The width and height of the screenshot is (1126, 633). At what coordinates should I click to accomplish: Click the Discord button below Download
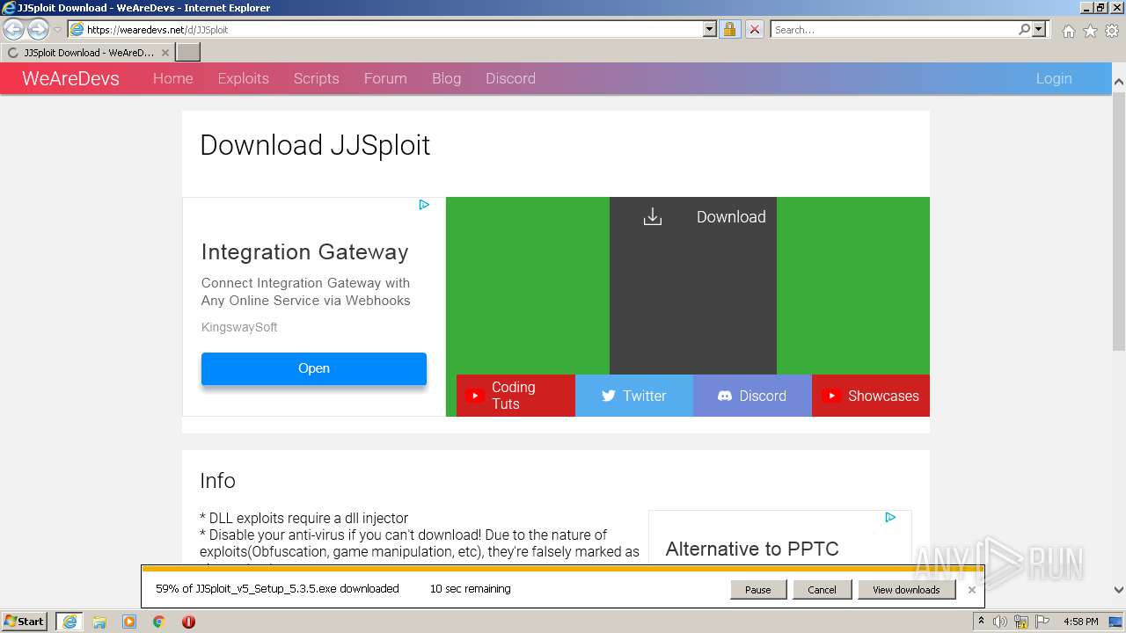(752, 396)
